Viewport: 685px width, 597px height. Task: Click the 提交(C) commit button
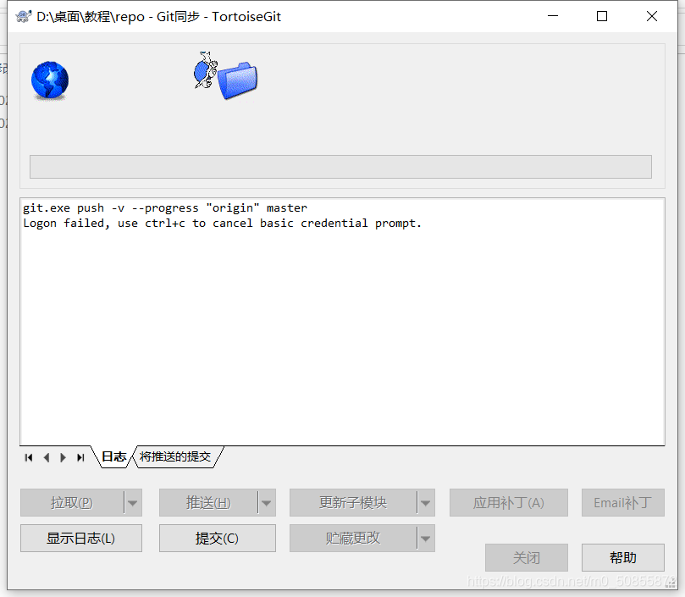tap(217, 538)
